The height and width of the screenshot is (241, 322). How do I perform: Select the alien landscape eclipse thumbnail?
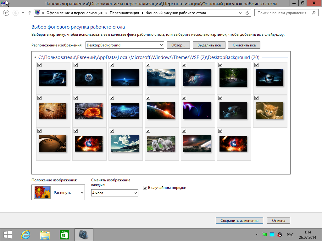coord(197,143)
